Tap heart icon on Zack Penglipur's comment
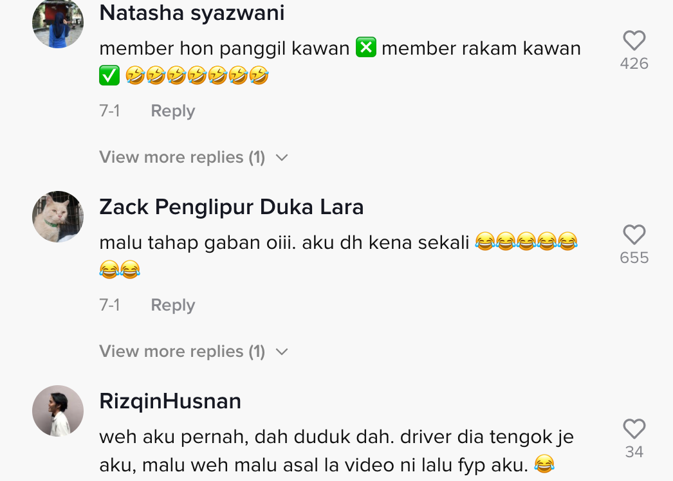This screenshot has height=481, width=673. click(634, 235)
